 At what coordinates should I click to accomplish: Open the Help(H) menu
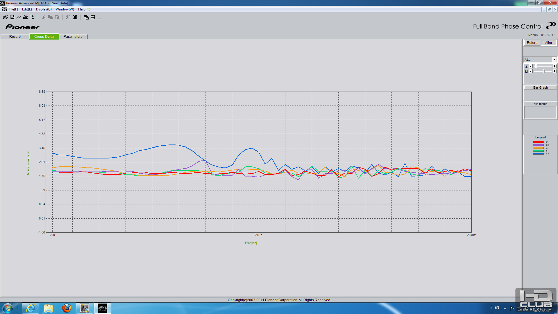pyautogui.click(x=84, y=9)
